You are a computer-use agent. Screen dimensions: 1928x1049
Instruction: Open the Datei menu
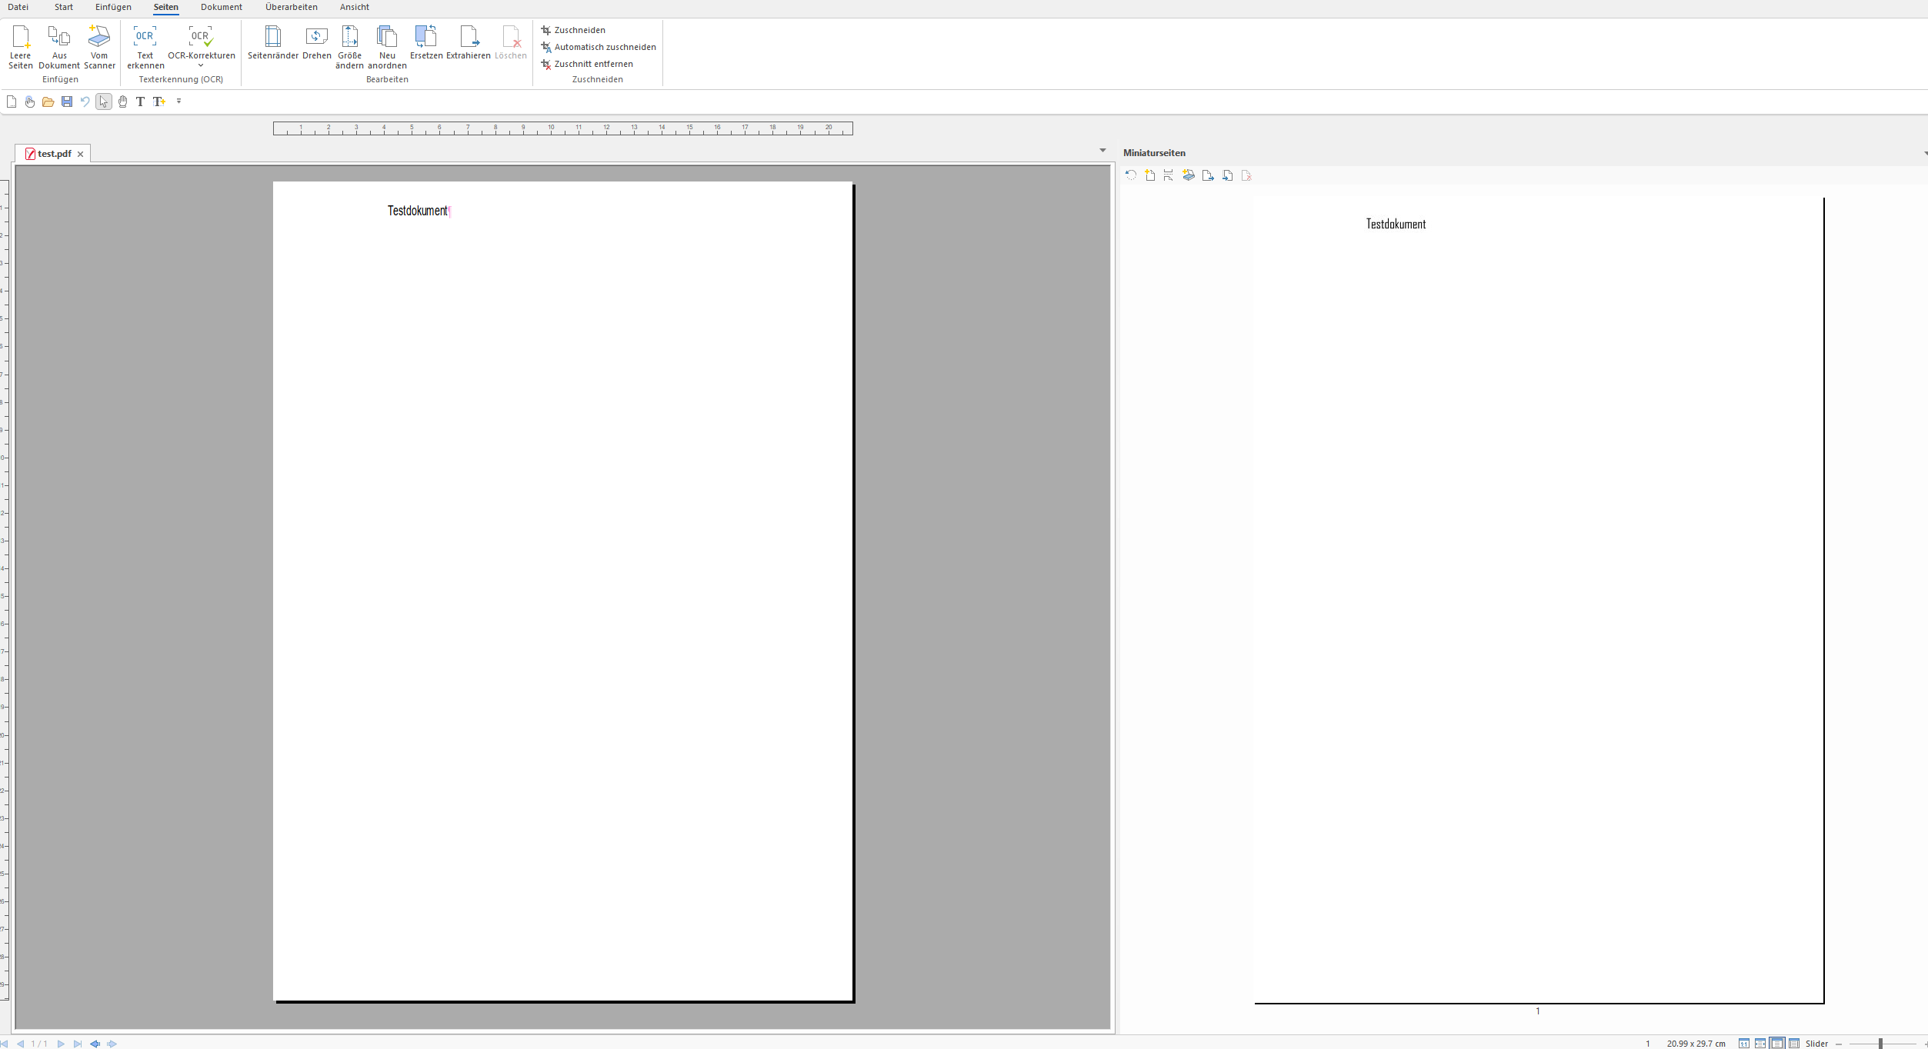18,7
